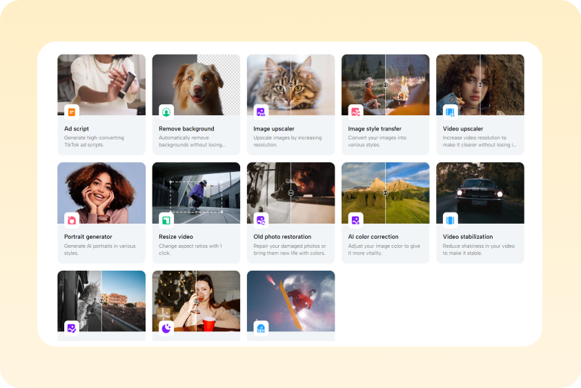The height and width of the screenshot is (388, 581).
Task: Click 'Change aspect ratios with 1 click.' text
Action: tap(190, 249)
